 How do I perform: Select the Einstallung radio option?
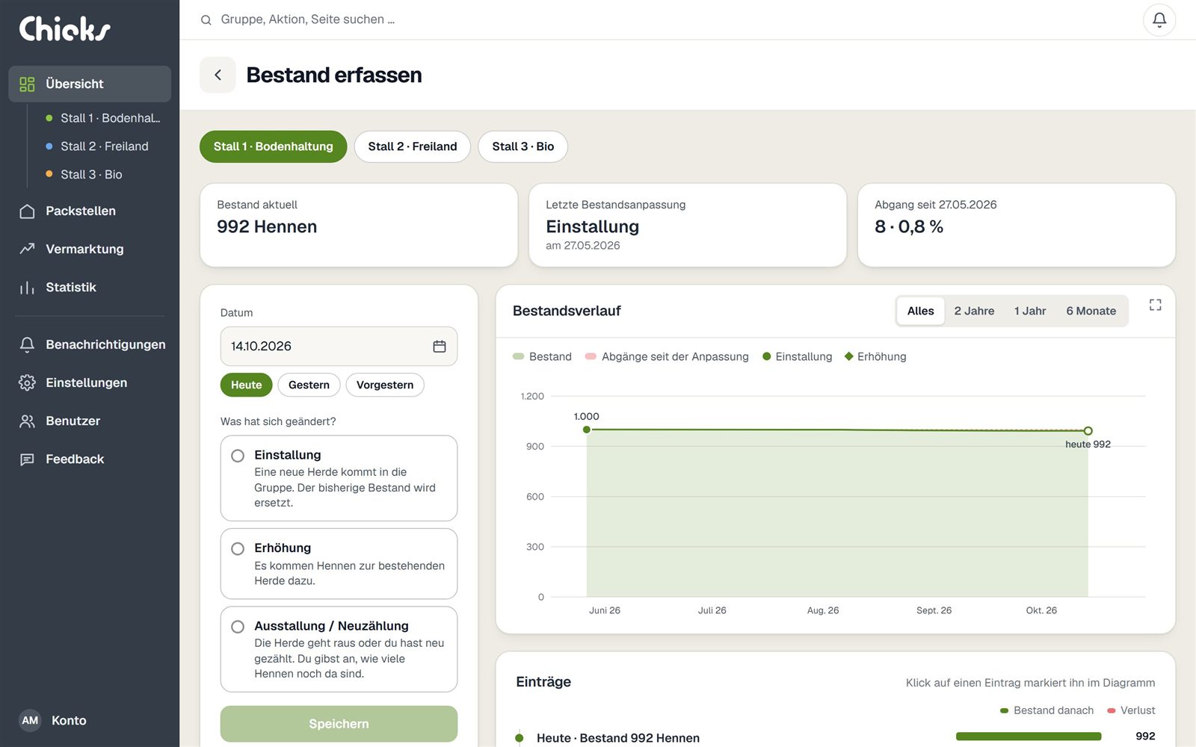tap(339, 478)
